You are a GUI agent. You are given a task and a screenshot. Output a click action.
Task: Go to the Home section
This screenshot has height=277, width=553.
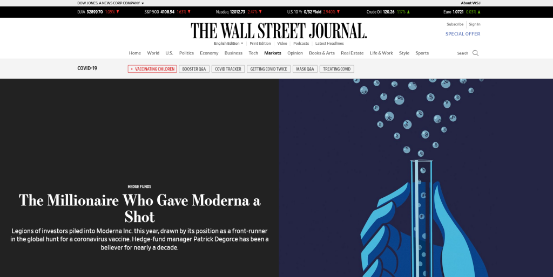click(134, 53)
